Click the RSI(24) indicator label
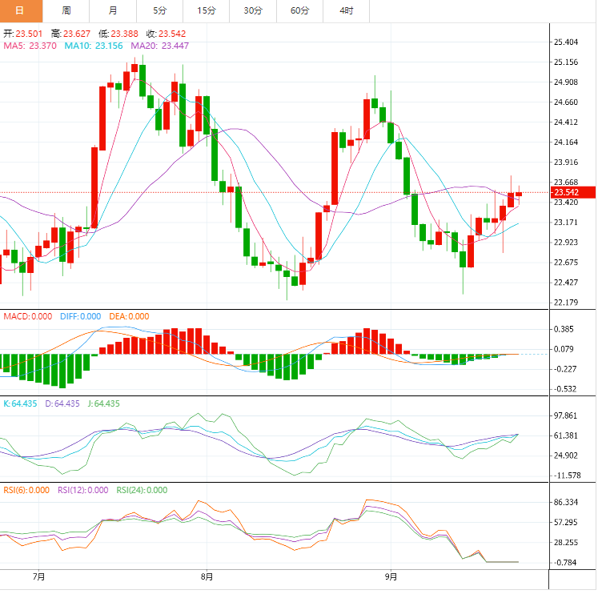Image resolution: width=598 pixels, height=594 pixels. pyautogui.click(x=142, y=490)
